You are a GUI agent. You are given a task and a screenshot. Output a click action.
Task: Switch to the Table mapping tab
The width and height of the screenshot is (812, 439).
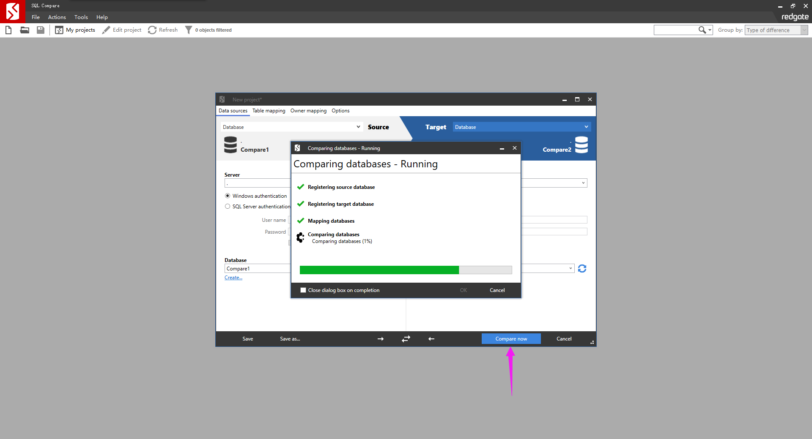(269, 111)
